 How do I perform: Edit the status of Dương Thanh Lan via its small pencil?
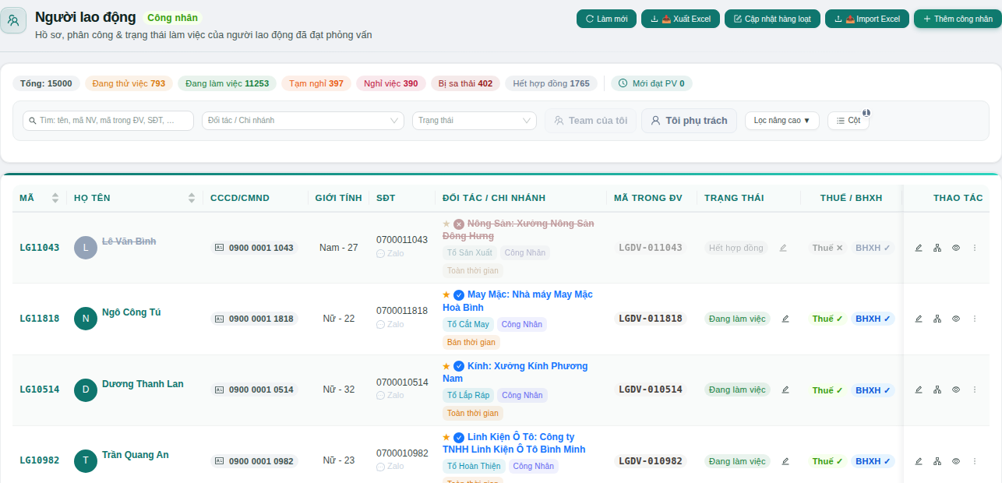(785, 390)
